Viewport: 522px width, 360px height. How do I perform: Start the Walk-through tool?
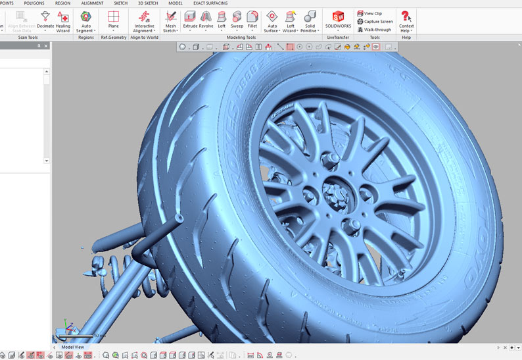(374, 30)
